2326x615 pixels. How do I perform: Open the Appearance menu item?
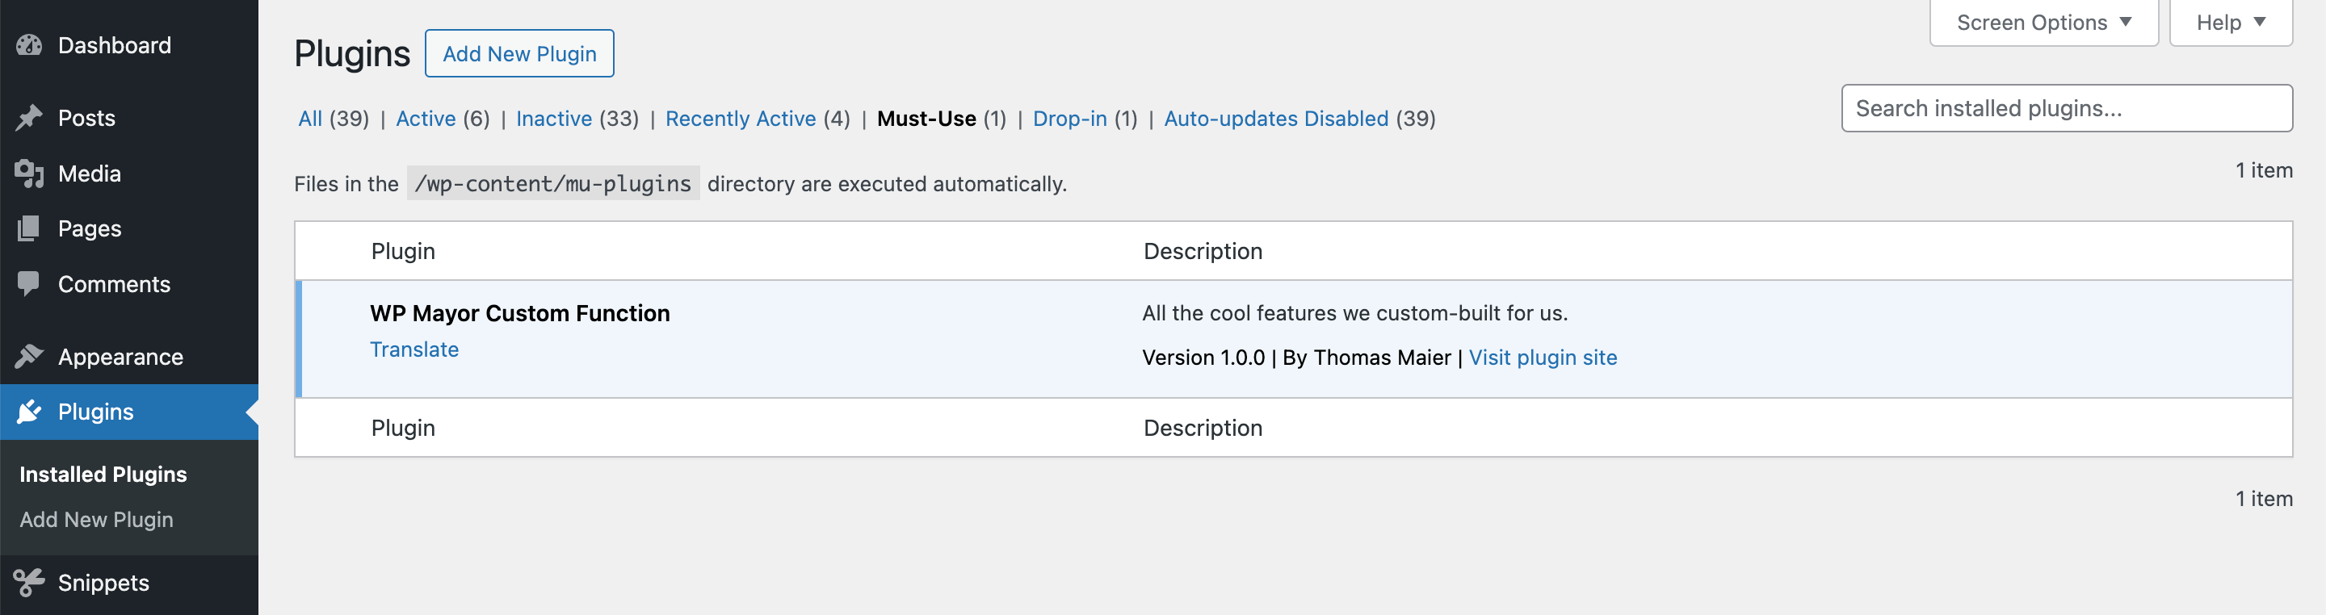pyautogui.click(x=129, y=357)
